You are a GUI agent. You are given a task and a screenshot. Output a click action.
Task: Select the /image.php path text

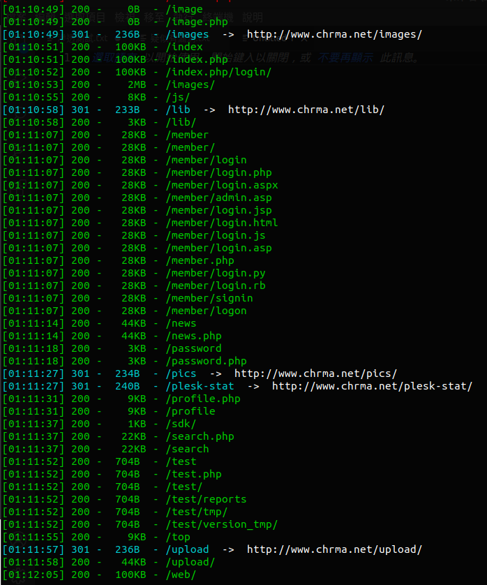[197, 22]
